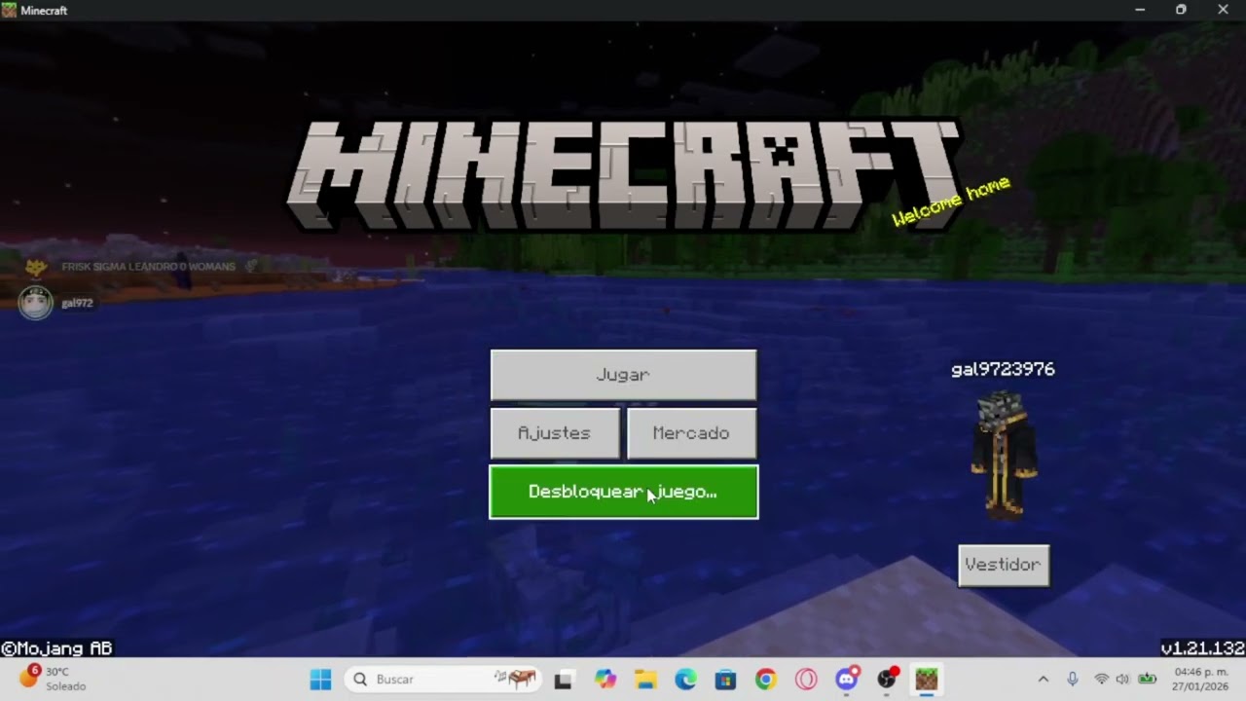Click the Minecraft taskbar icon

coord(927,680)
